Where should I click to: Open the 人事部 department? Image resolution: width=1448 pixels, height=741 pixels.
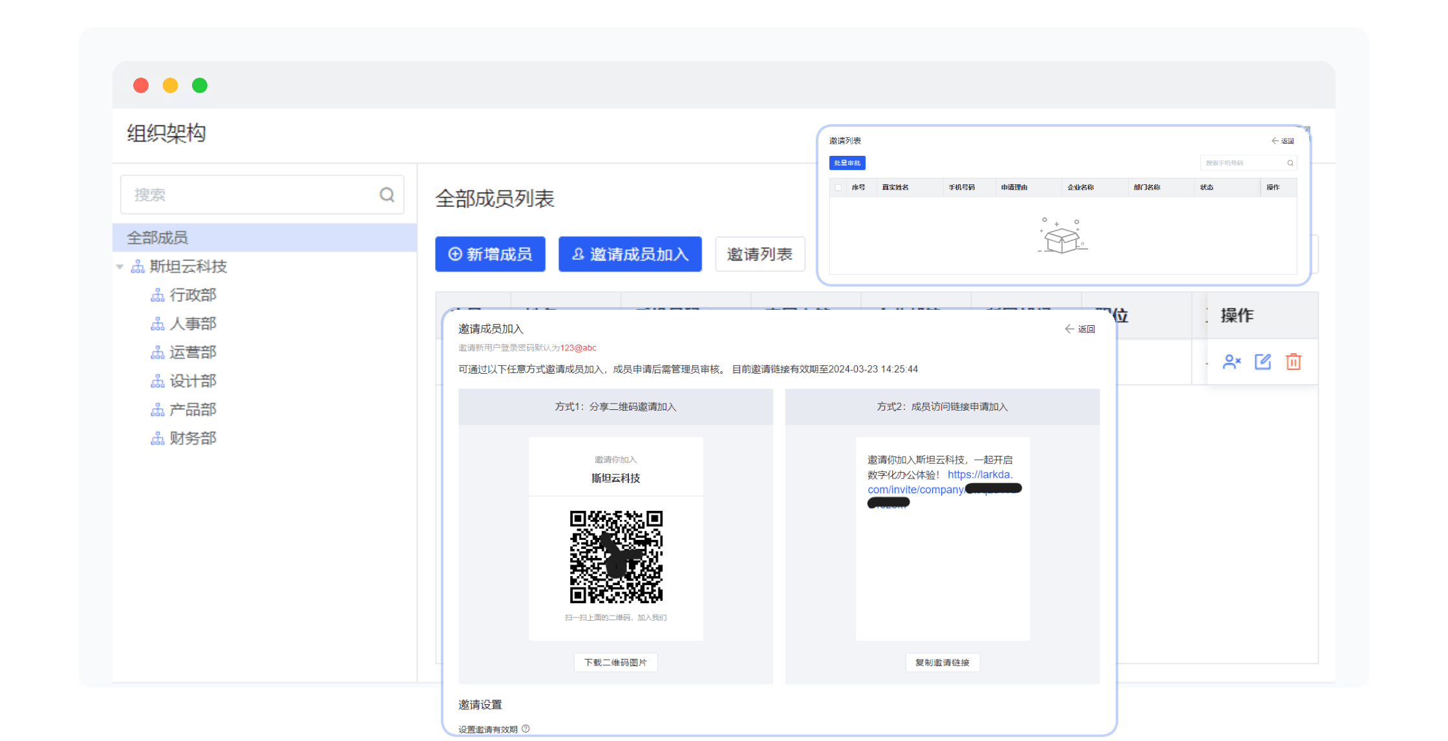click(x=193, y=323)
